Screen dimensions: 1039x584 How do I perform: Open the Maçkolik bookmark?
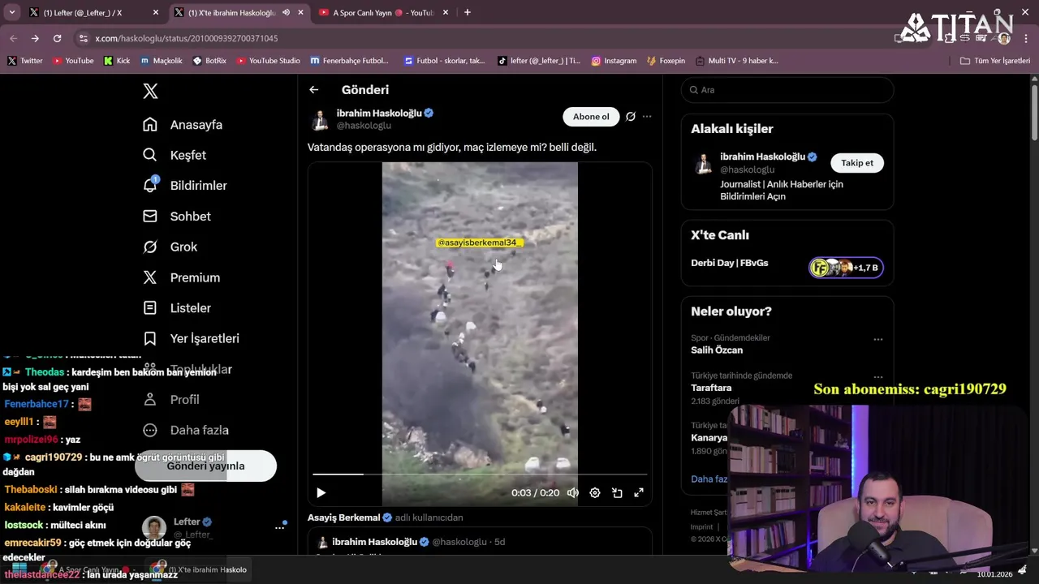[x=162, y=61]
